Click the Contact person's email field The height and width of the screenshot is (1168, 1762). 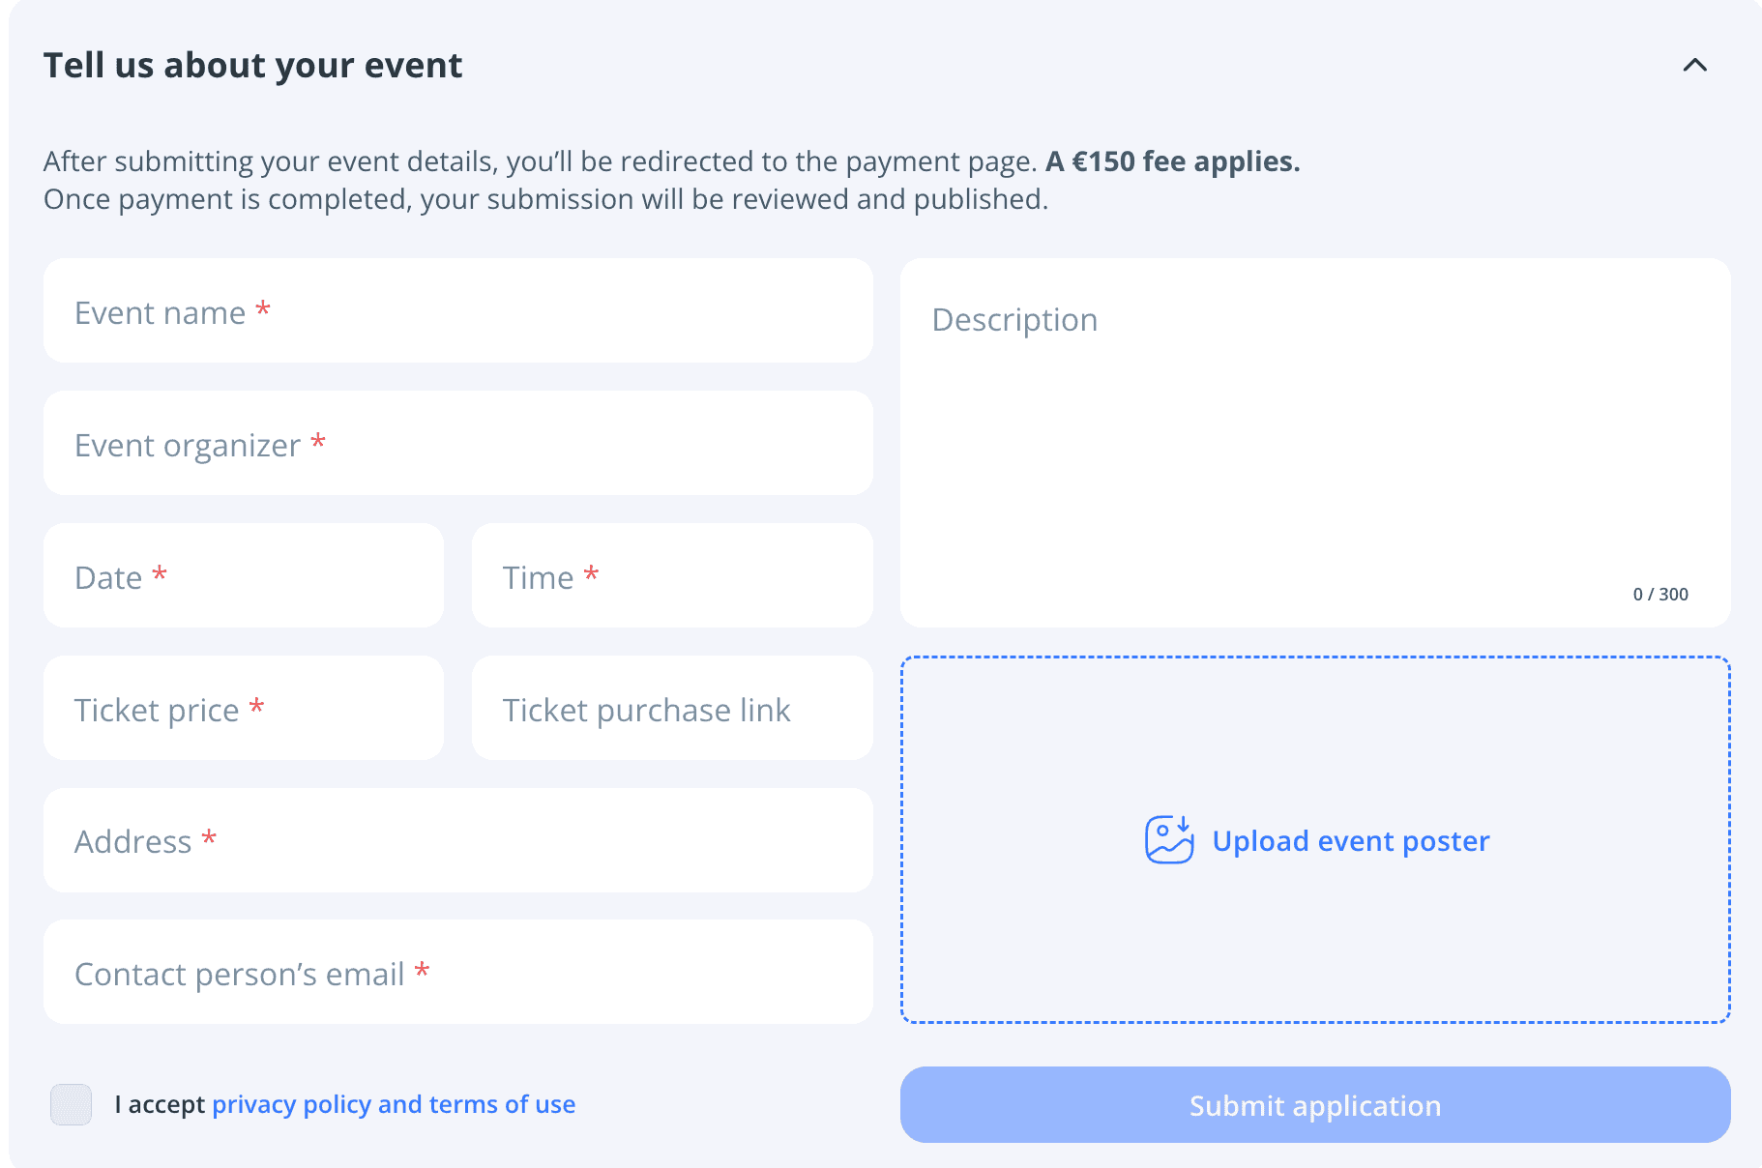[x=458, y=973]
